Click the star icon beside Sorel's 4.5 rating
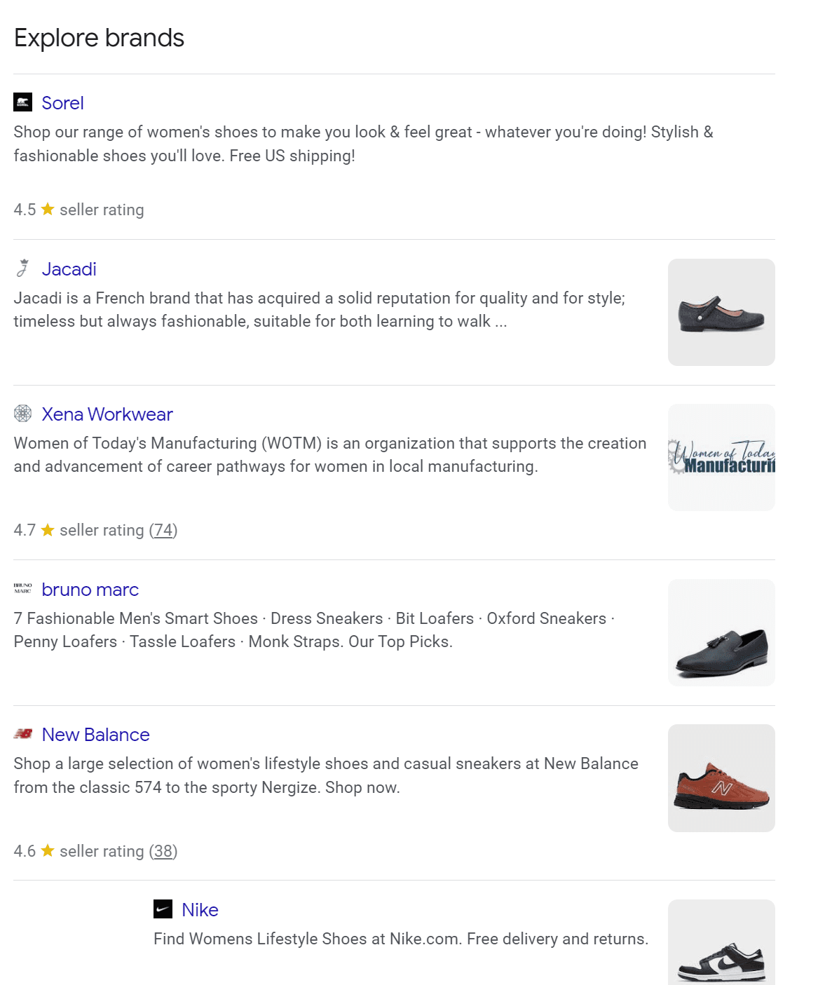Image resolution: width=818 pixels, height=985 pixels. click(48, 208)
